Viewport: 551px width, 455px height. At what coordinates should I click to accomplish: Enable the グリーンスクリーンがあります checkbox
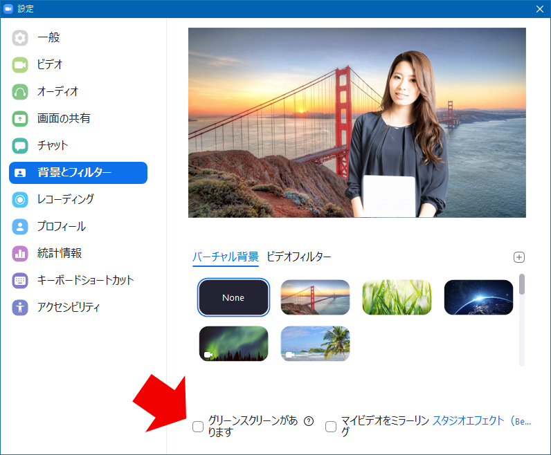(198, 427)
